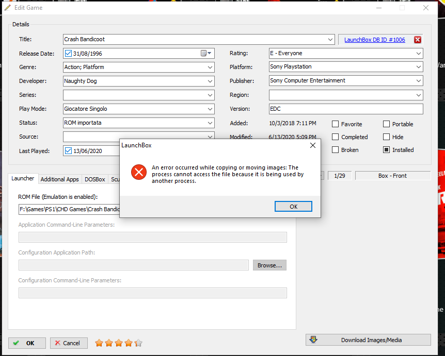Enable the Completed checkbox
This screenshot has height=356, width=445.
335,137
